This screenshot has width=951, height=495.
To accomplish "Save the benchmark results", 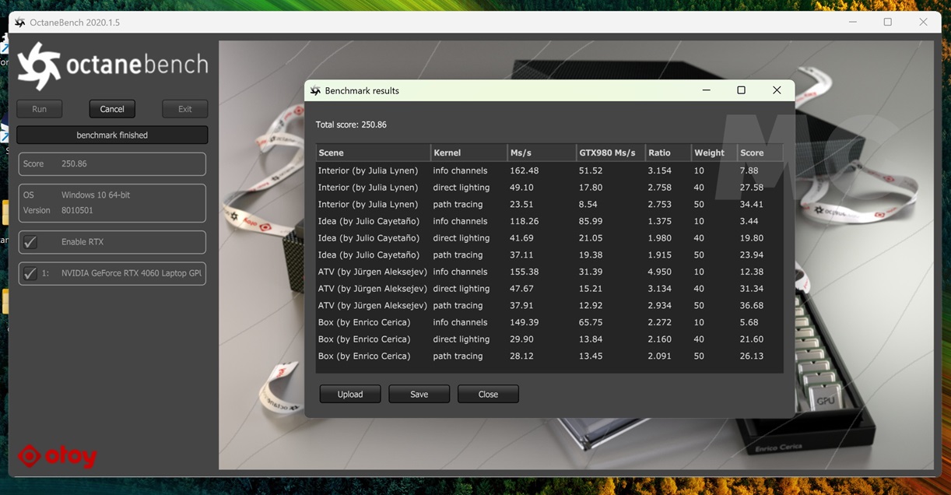I will click(x=419, y=394).
